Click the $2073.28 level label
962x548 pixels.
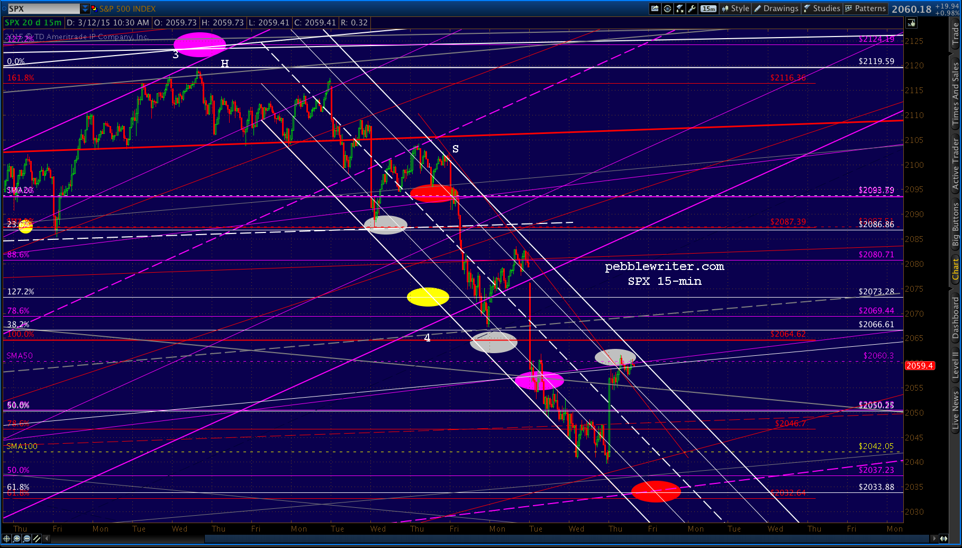(876, 292)
